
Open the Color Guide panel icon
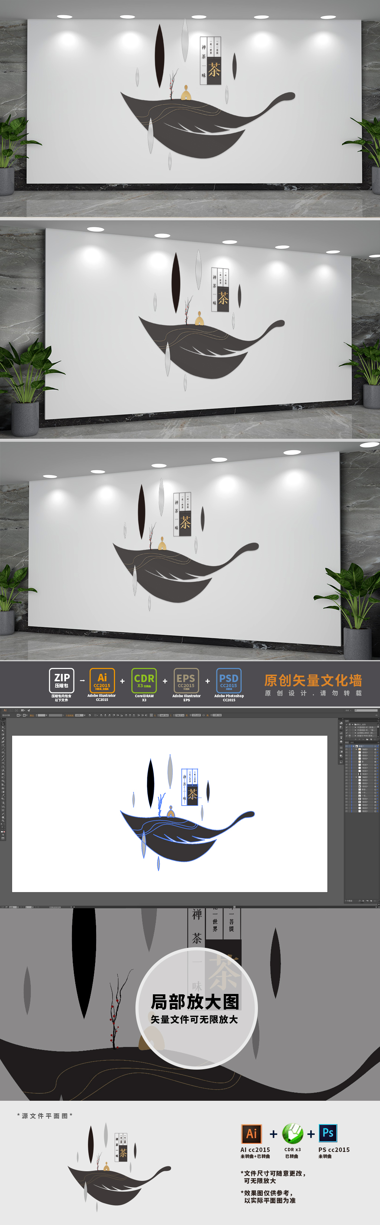[341, 728]
